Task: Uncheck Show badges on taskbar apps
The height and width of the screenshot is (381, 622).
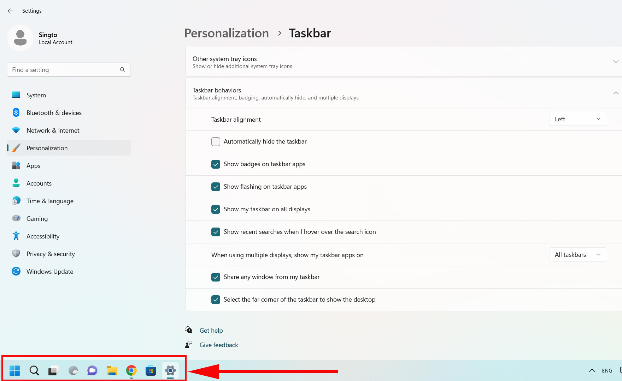Action: (x=216, y=164)
